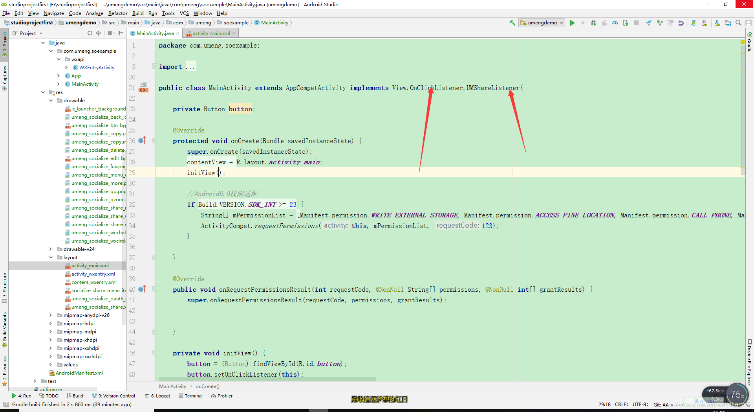
Task: Collapse the layout folder
Action: (51, 257)
